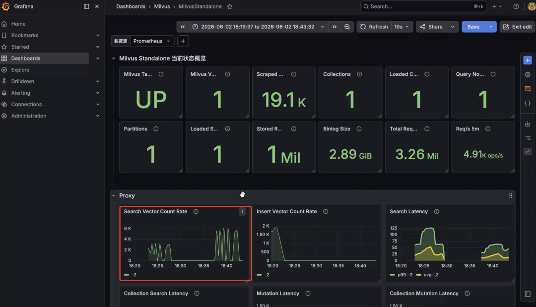Toggle the right-side pane dock icon at bottom
Screen dimensions: 536x307
point(528,294)
